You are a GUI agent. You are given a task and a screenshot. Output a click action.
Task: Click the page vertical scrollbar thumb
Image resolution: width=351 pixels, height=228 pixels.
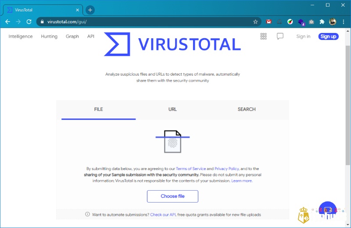coord(347,105)
